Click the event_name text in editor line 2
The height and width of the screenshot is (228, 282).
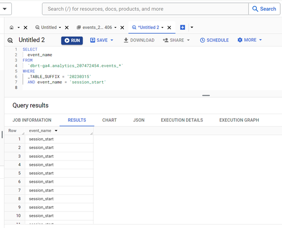[x=40, y=55]
